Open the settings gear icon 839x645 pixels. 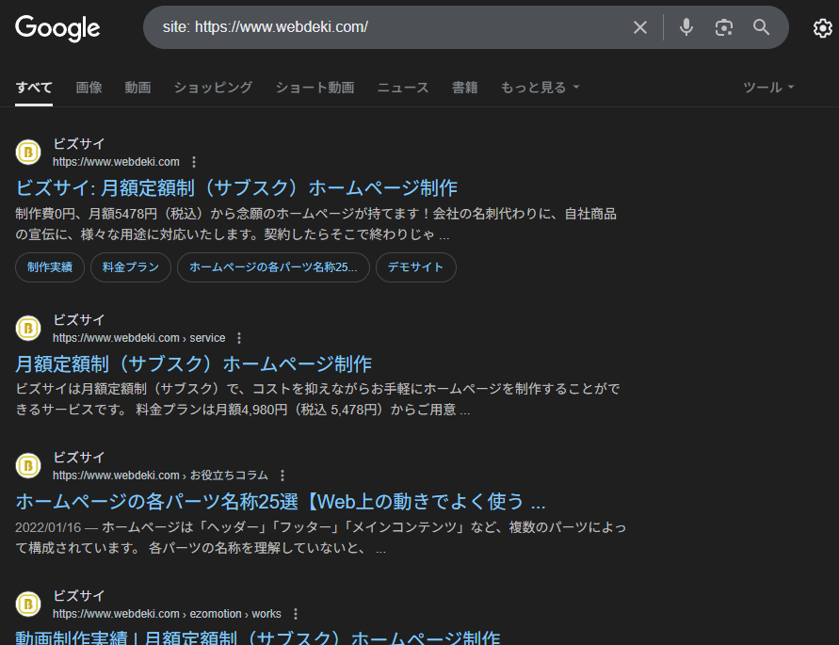coord(822,28)
